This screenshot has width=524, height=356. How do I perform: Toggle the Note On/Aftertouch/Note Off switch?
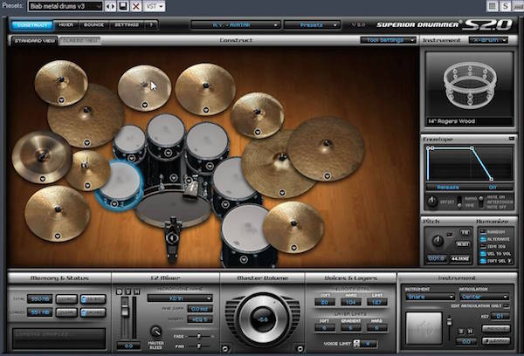481,202
